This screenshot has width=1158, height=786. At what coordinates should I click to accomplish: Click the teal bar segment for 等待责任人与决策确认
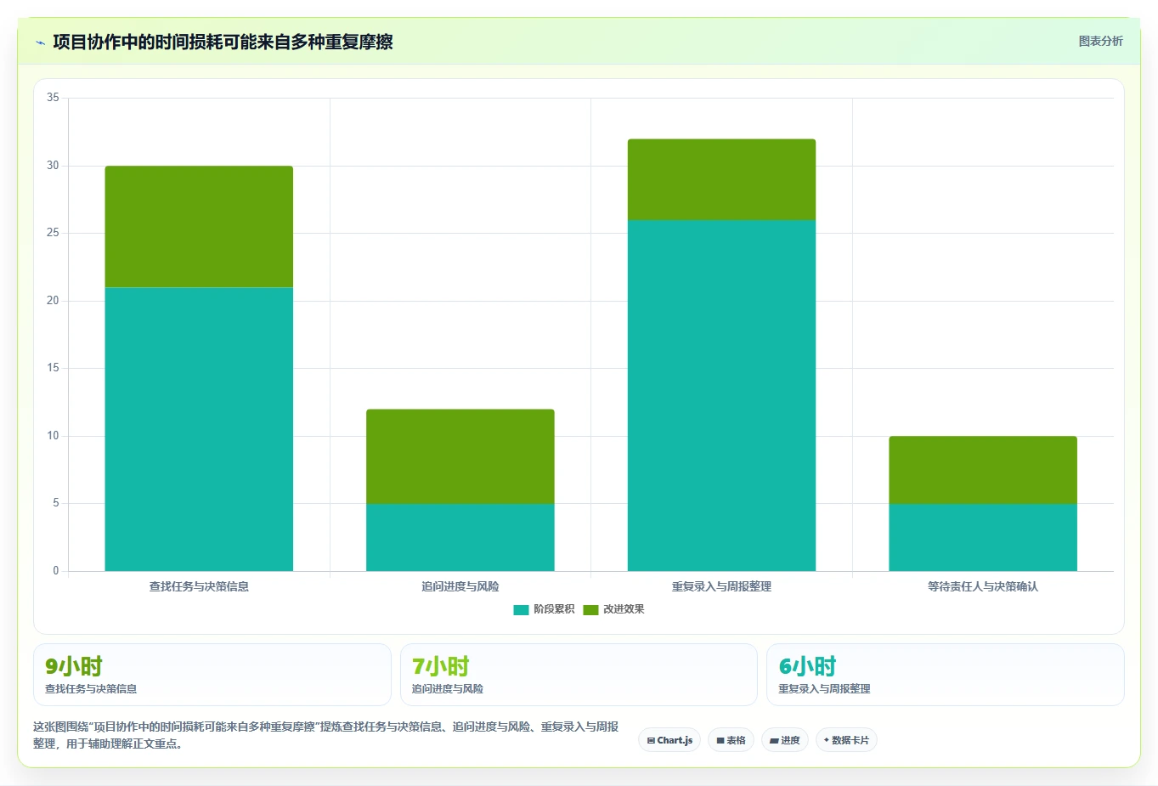[983, 537]
